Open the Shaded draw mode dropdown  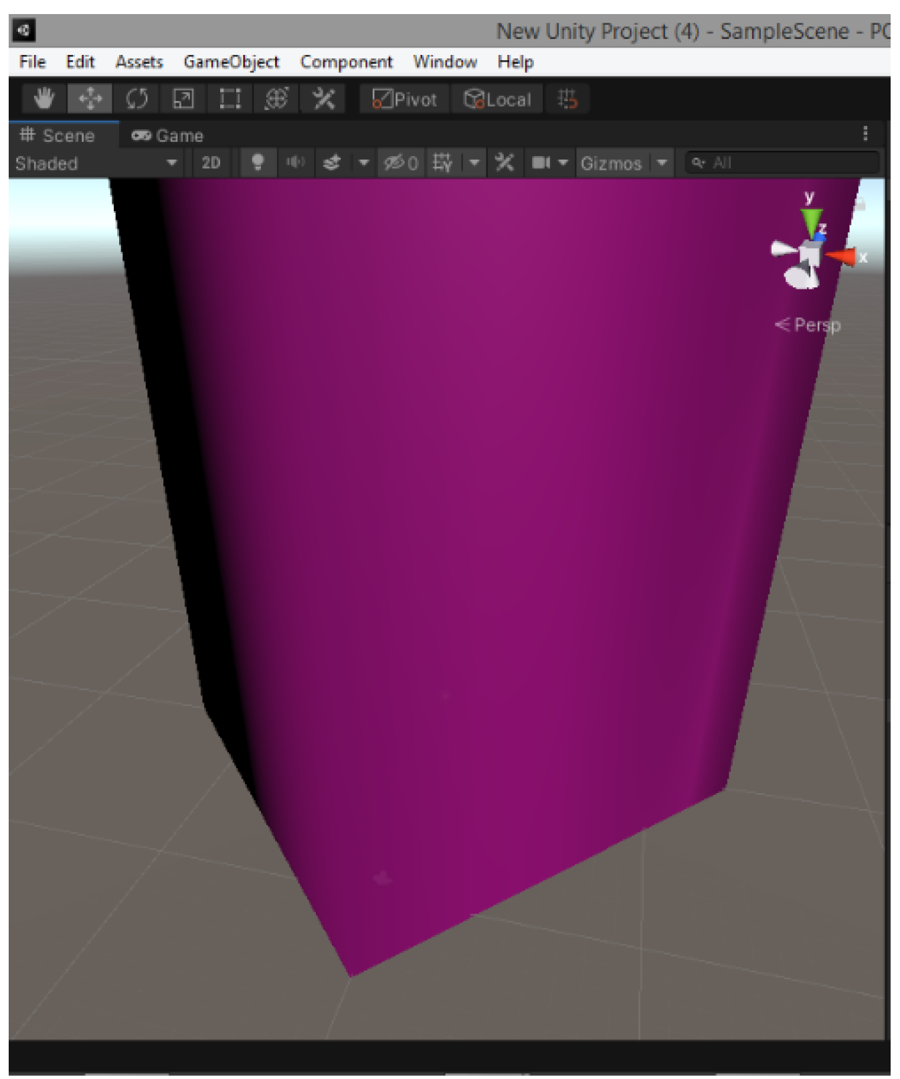click(96, 163)
